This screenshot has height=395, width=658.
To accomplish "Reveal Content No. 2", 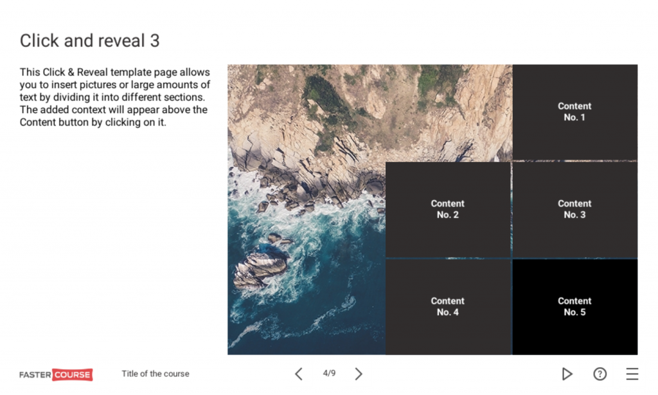I will [447, 209].
